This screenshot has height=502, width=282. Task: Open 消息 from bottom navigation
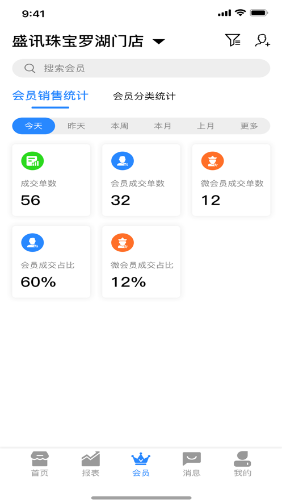click(x=192, y=464)
